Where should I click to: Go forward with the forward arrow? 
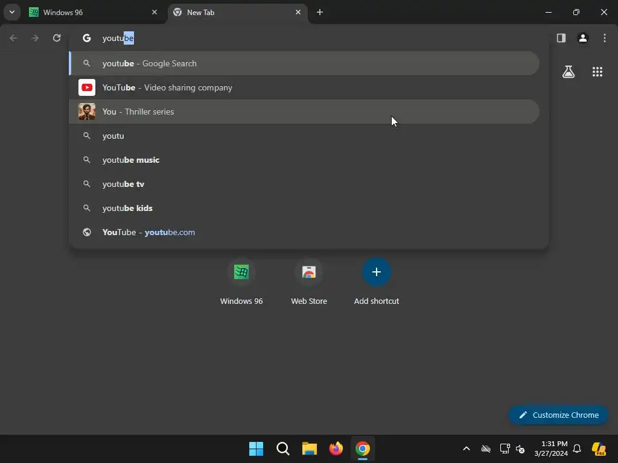(x=35, y=38)
